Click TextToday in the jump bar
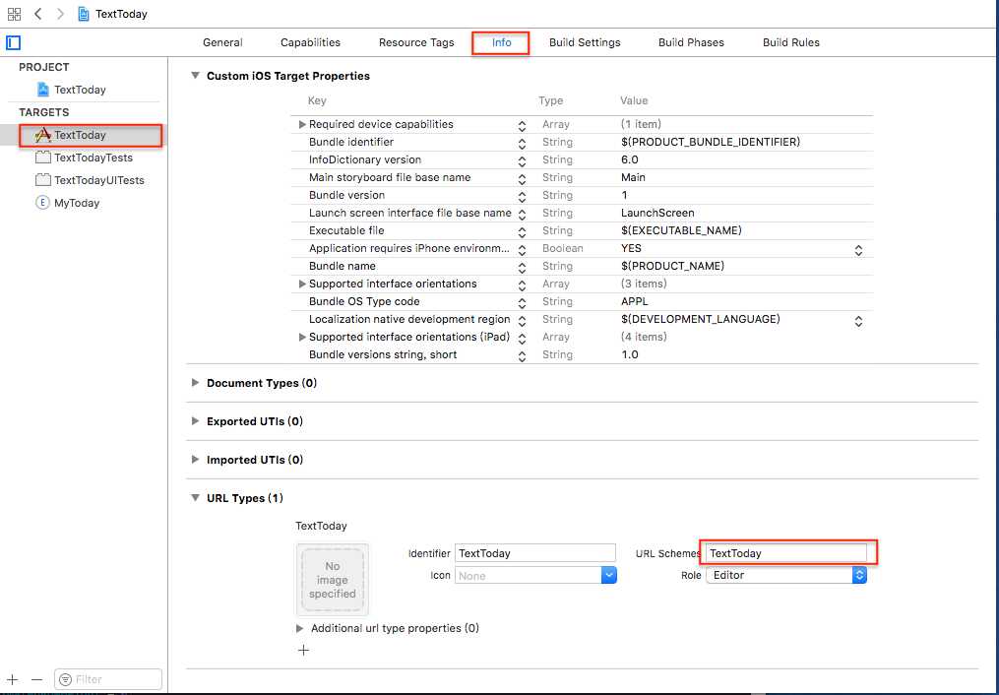The image size is (999, 695). point(121,14)
